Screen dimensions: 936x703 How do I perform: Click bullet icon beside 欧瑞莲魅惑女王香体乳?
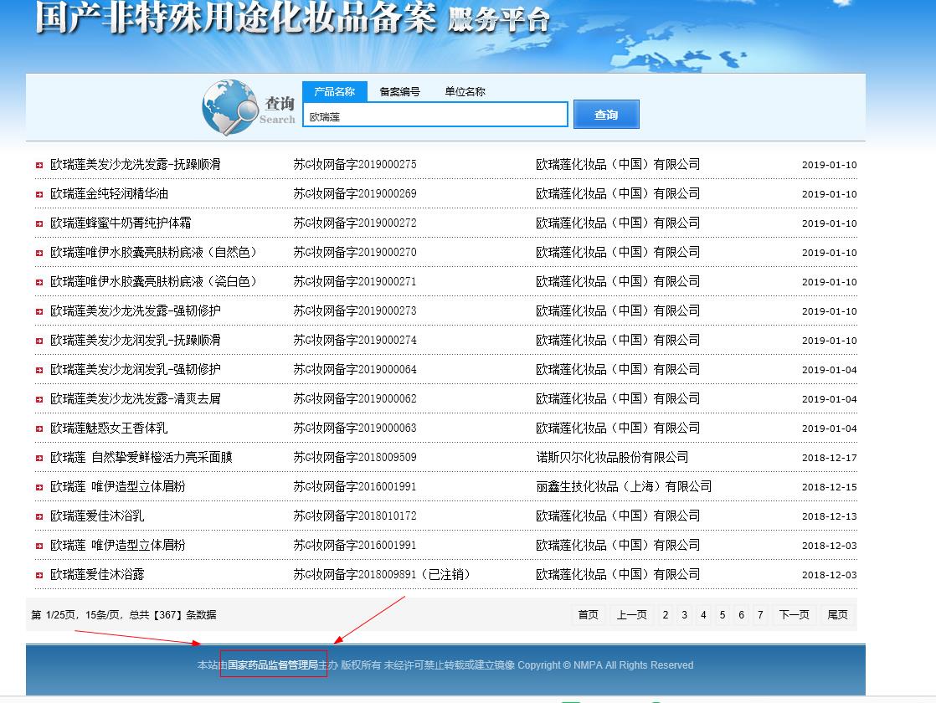pos(39,429)
